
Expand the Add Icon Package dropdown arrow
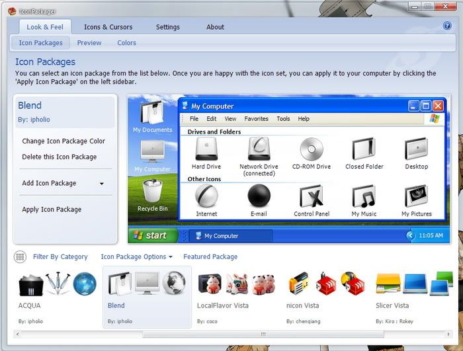[x=102, y=184]
